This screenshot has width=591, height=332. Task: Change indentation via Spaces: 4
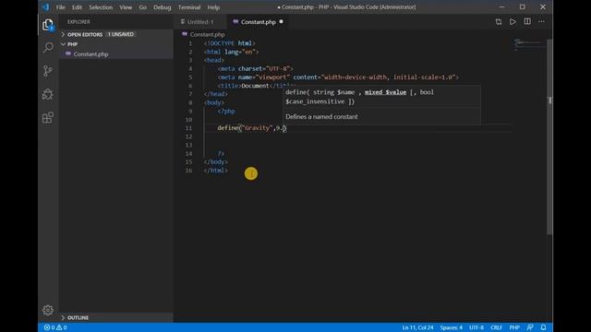[x=451, y=327]
